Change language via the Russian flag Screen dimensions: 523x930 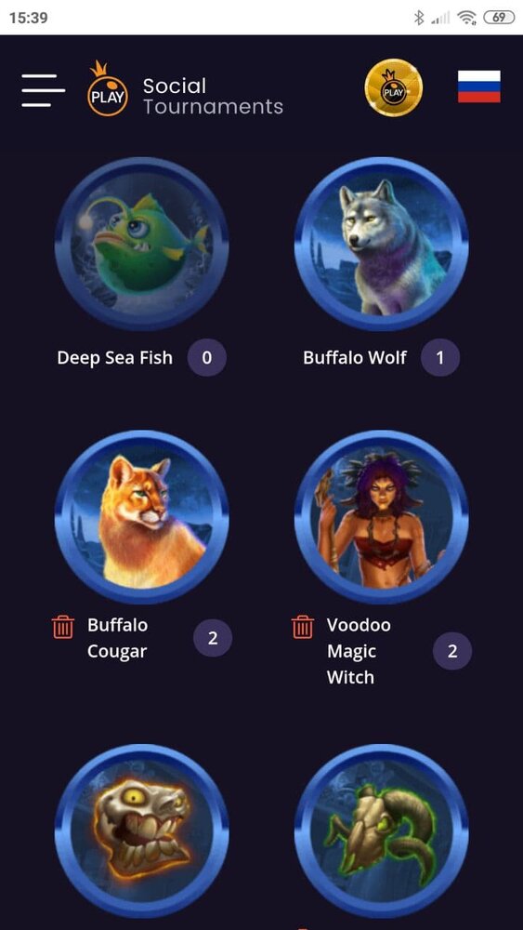(x=478, y=86)
